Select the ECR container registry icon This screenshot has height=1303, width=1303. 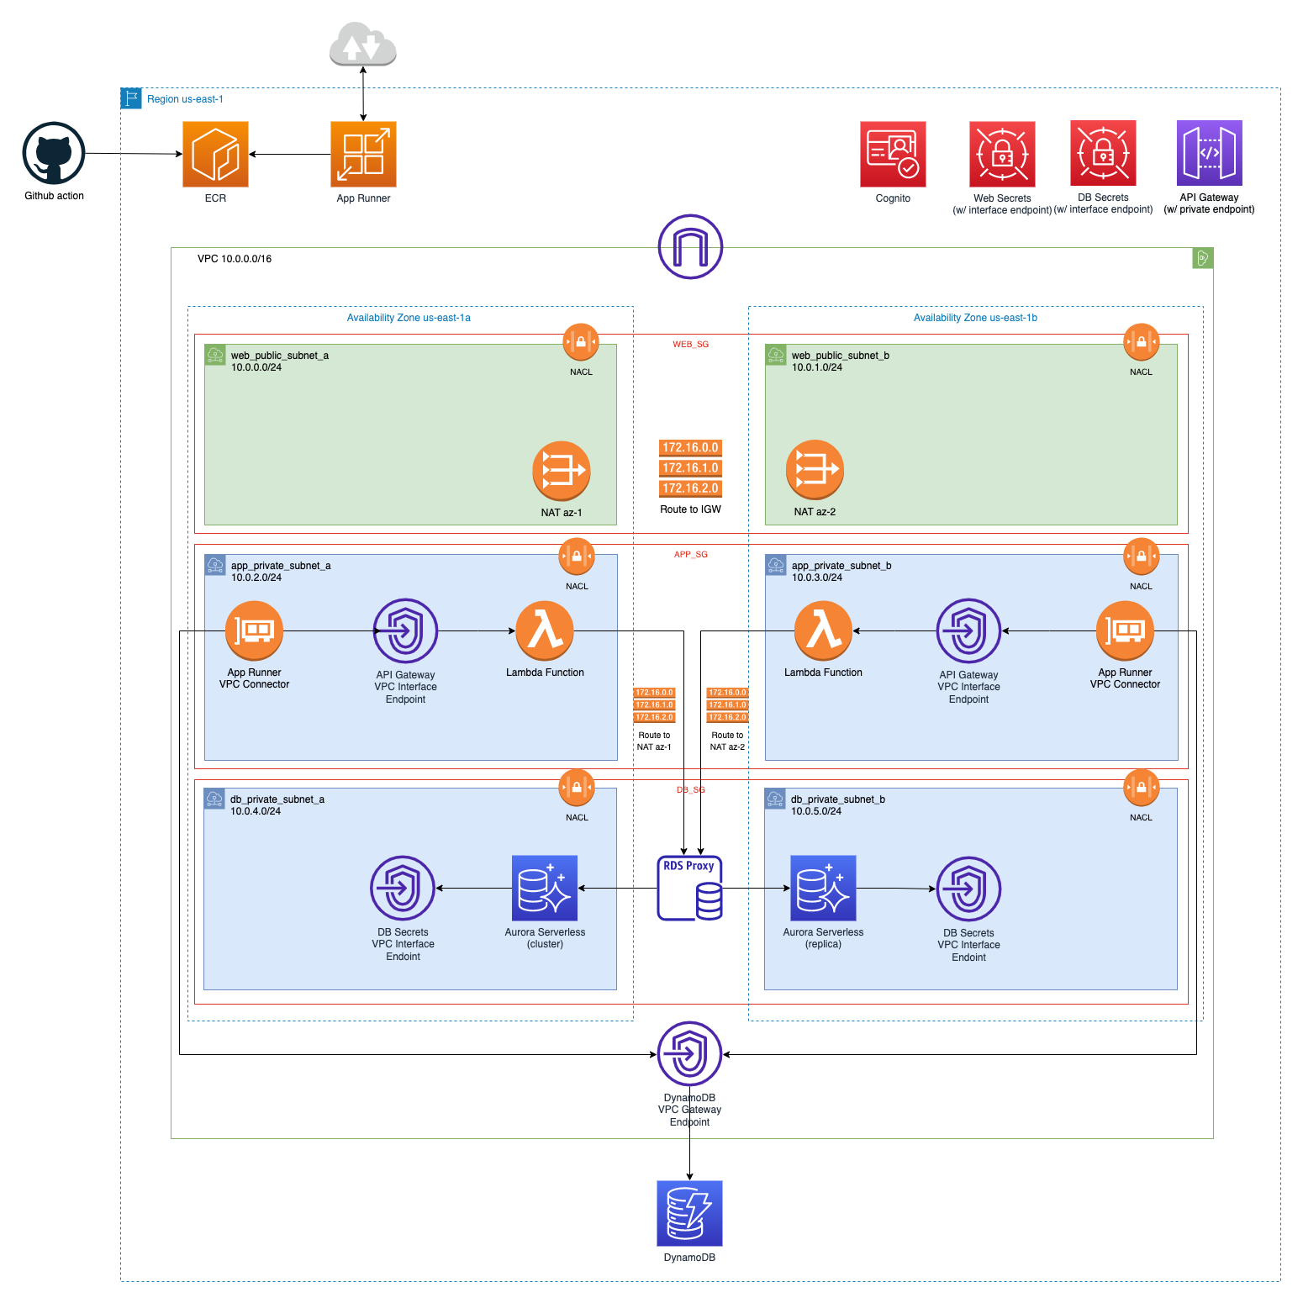215,154
